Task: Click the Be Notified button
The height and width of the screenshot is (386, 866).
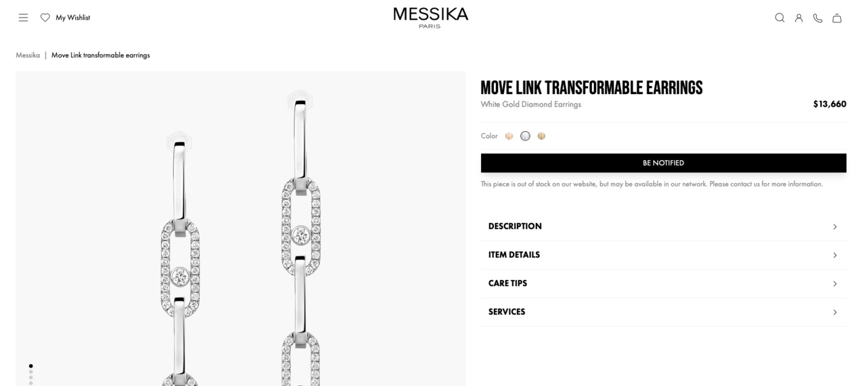Action: (x=664, y=163)
